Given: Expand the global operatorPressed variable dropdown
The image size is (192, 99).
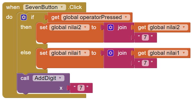Looking at the screenshot, I should 126,17.
